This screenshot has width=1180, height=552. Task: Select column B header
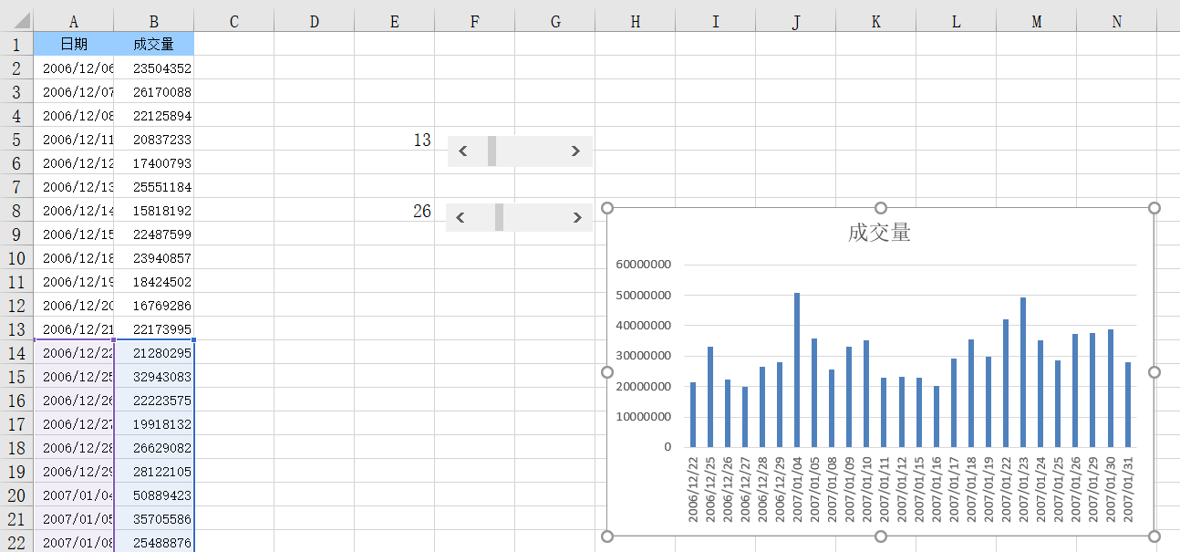click(154, 21)
